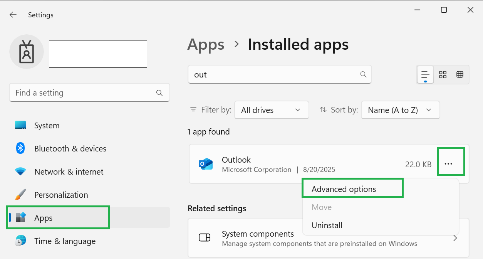Click the 'Microsoft Corporation' publisher text
The width and height of the screenshot is (483, 259).
coord(257,170)
